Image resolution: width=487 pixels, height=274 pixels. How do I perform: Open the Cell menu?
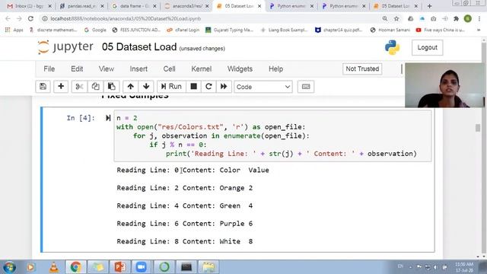point(169,69)
